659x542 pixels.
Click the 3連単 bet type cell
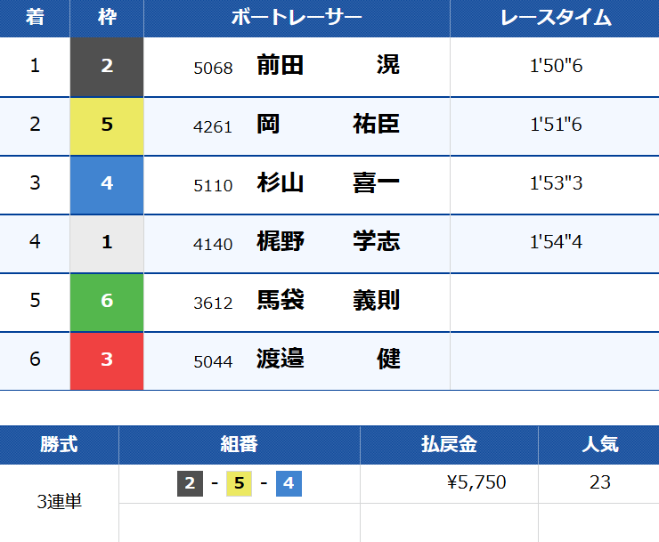click(x=59, y=502)
